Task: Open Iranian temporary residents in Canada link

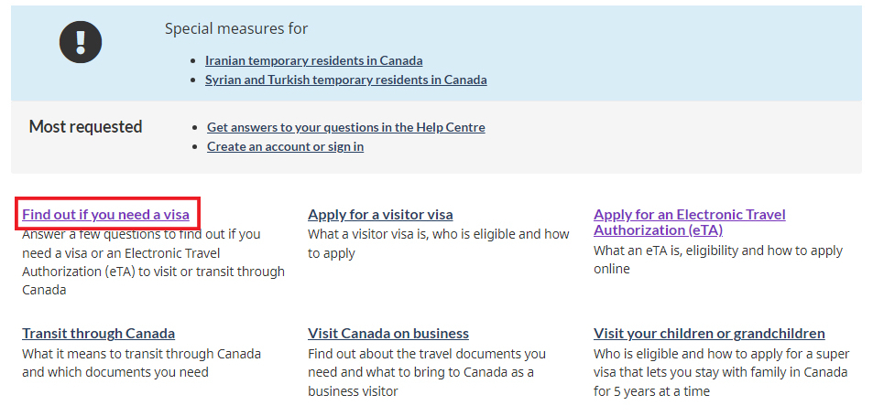Action: coord(313,60)
